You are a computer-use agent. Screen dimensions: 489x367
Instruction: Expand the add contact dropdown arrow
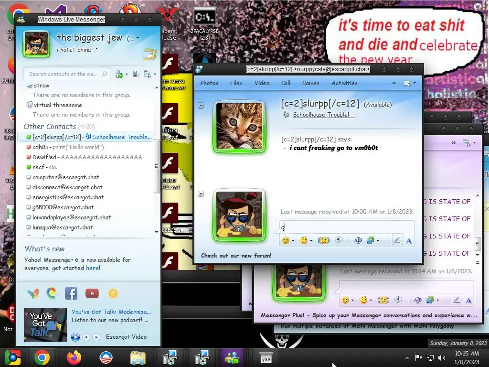coord(127,74)
